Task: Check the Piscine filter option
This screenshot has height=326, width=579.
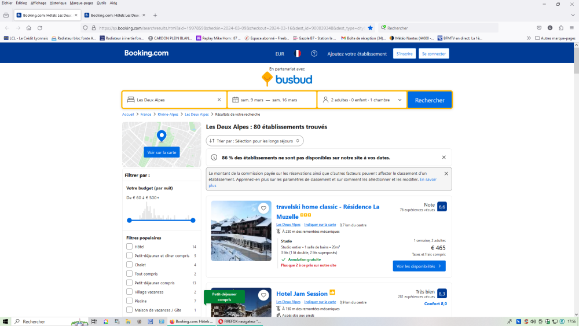Action: pyautogui.click(x=130, y=301)
